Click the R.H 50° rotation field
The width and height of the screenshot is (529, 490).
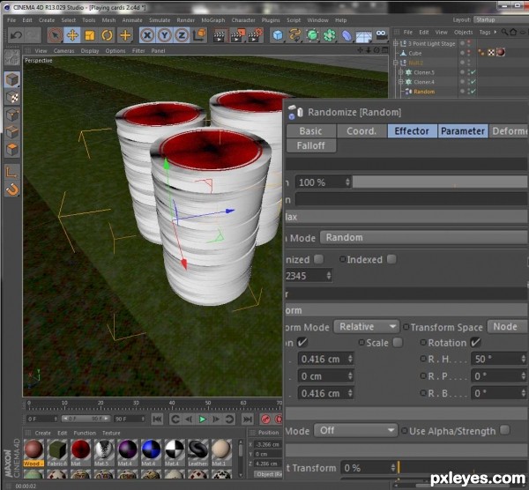click(499, 359)
